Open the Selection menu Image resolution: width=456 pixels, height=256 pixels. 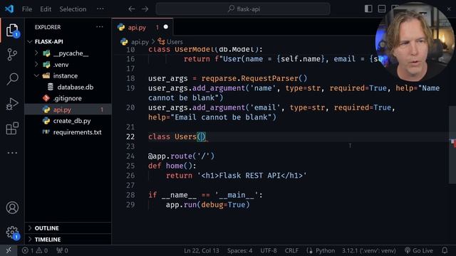pos(73,9)
